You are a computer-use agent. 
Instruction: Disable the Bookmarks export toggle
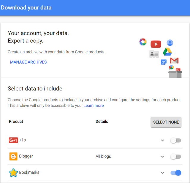click(x=175, y=173)
